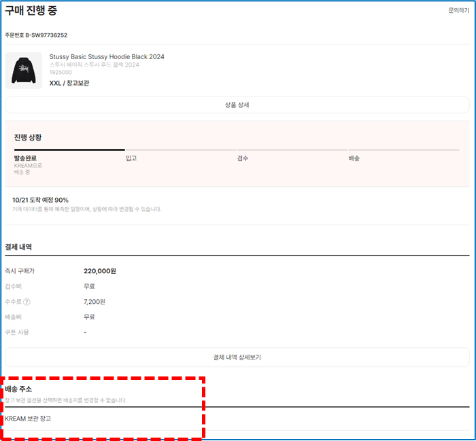Viewport: 476px width, 441px height.
Task: Click order number B-SW97736252
Action: (x=46, y=35)
